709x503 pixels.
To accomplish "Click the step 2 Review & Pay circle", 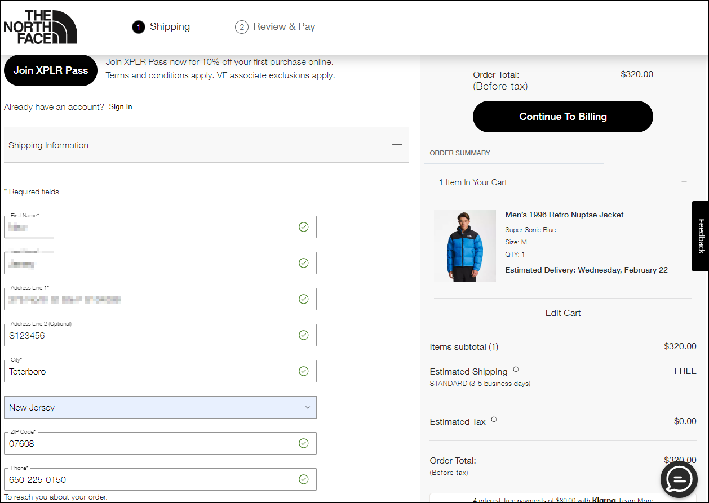I will click(x=242, y=27).
